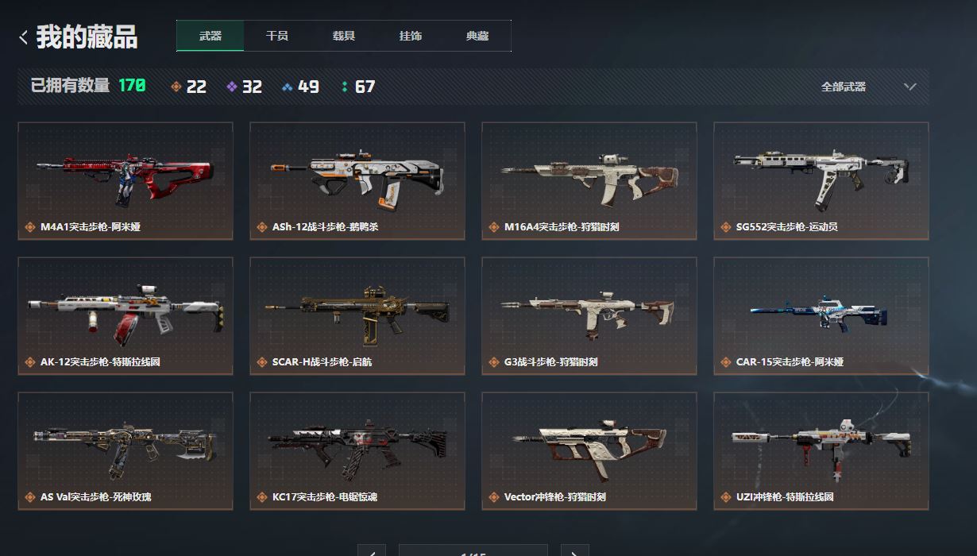
Task: Click the page number field at bottom
Action: (x=473, y=550)
